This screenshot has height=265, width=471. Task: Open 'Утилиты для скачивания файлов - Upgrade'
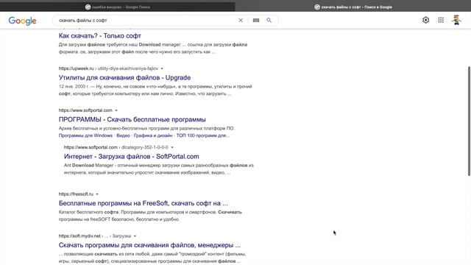124,77
